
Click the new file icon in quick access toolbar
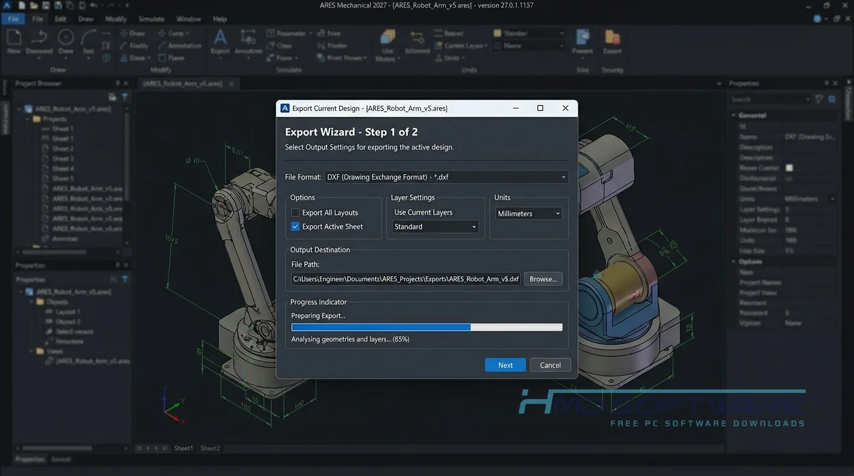pos(21,5)
